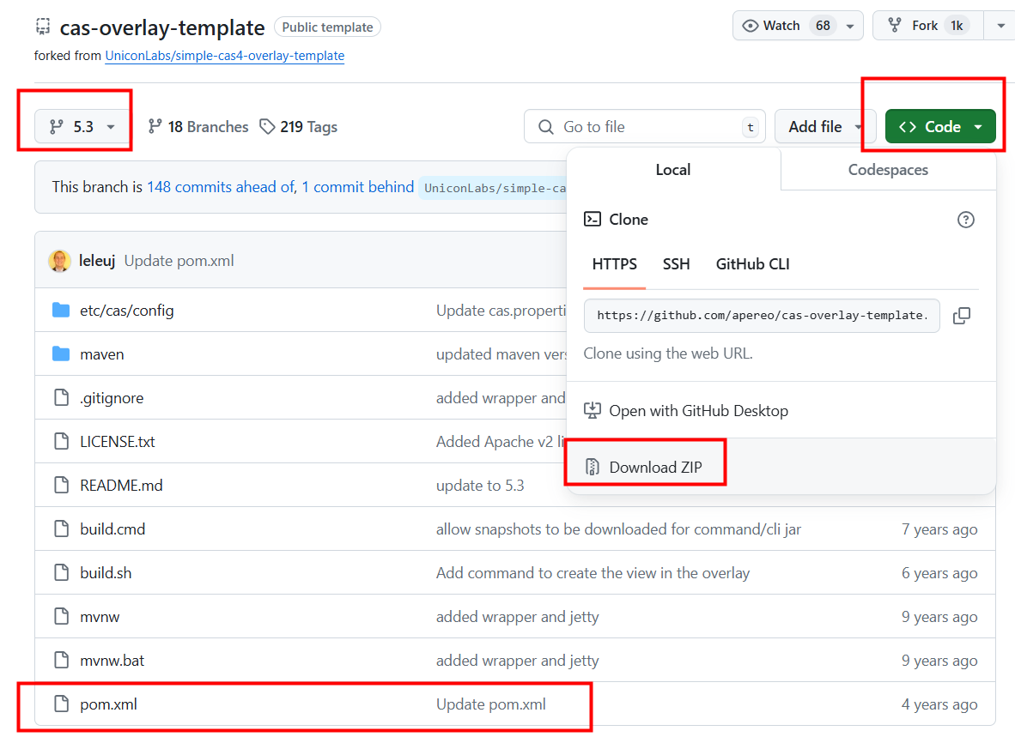The image size is (1015, 737).
Task: Click the help icon beside Clone
Action: coord(965,220)
